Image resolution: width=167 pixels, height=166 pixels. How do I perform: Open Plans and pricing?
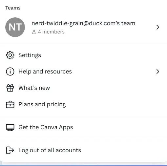(x=83, y=104)
